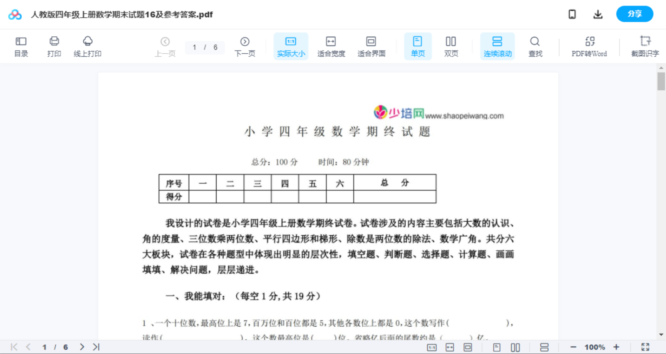666x354 pixels.
Task: Click the download icon in the top bar
Action: click(x=598, y=14)
